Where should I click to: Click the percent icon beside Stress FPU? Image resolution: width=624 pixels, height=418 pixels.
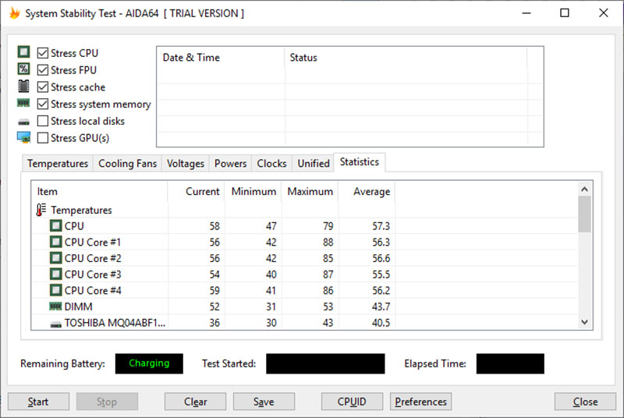pyautogui.click(x=23, y=69)
